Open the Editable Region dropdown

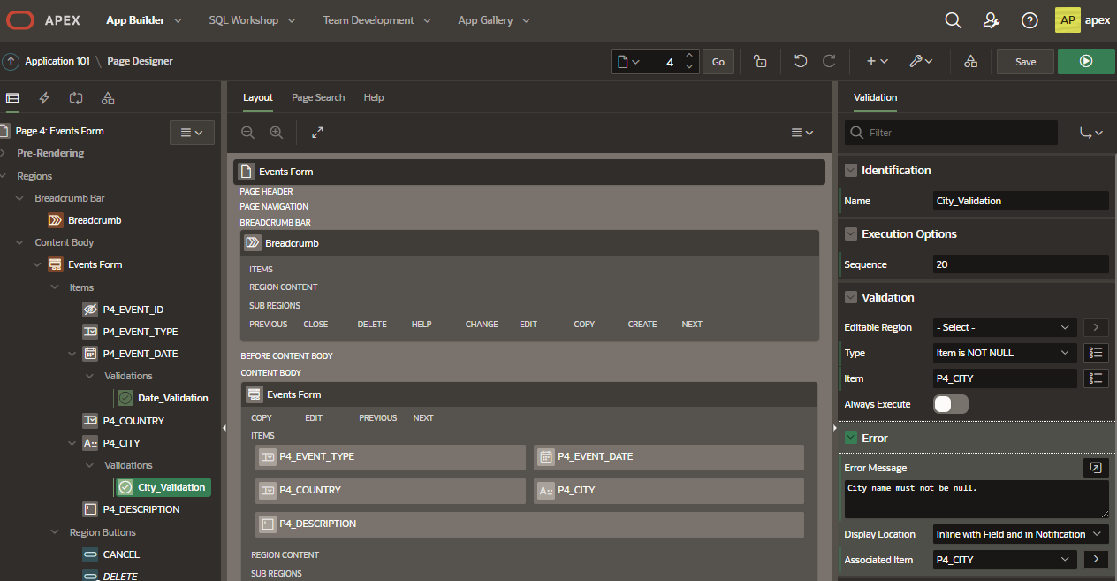tap(1005, 327)
